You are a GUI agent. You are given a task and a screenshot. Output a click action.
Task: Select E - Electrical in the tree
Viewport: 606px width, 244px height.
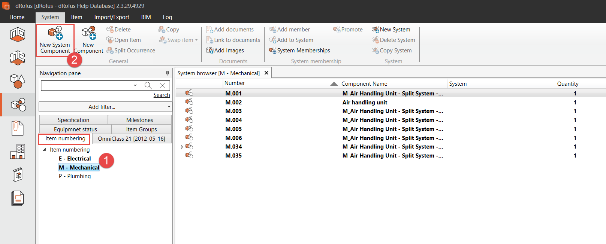point(75,159)
